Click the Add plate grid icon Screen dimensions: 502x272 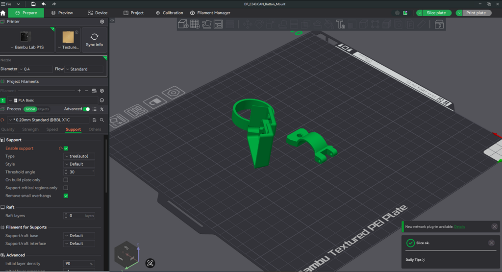(x=195, y=25)
